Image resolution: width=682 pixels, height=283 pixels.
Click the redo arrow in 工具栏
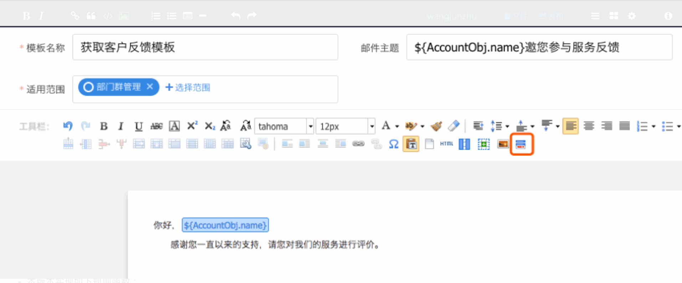[86, 126]
